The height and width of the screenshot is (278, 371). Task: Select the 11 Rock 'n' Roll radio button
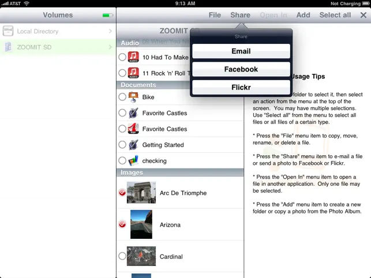tap(122, 73)
